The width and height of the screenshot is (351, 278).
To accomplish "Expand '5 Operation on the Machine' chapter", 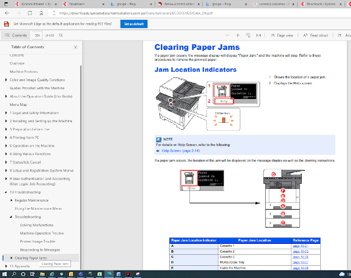I will 5,146.
